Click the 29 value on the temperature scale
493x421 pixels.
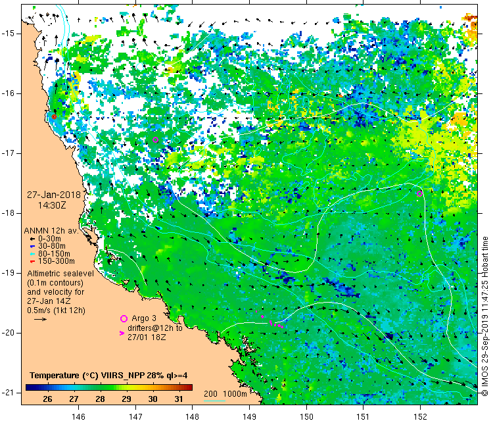tap(125, 399)
